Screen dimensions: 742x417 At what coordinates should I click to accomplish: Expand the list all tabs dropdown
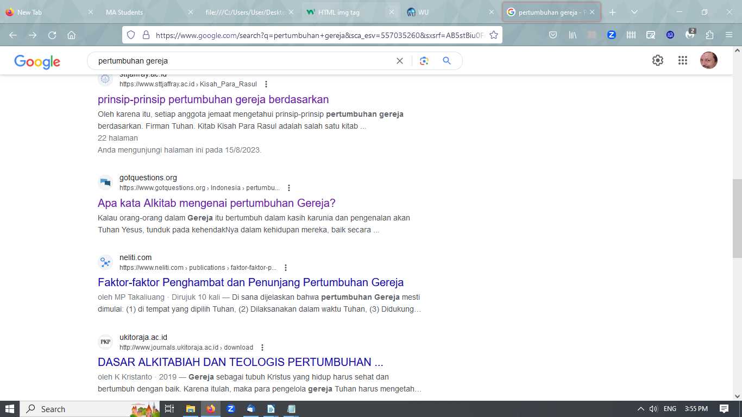click(634, 12)
